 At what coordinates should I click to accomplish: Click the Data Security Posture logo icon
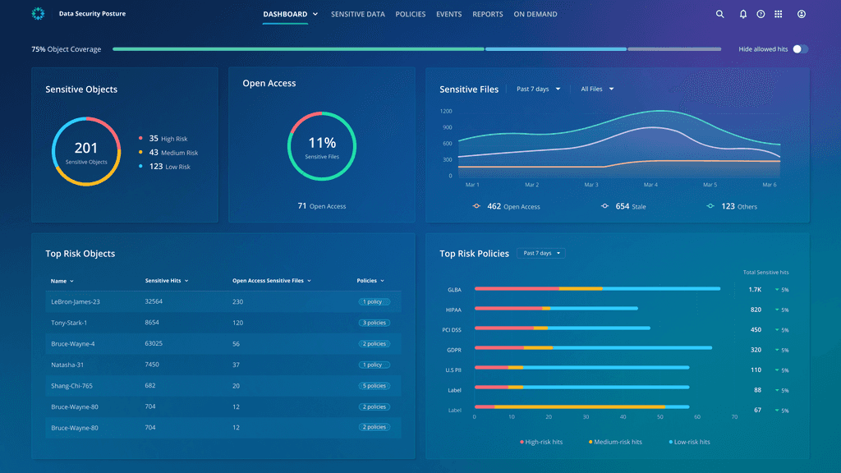pos(38,14)
